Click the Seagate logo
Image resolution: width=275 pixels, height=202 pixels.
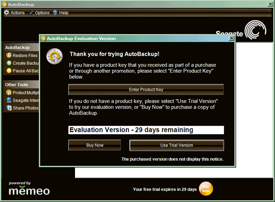tap(241, 30)
